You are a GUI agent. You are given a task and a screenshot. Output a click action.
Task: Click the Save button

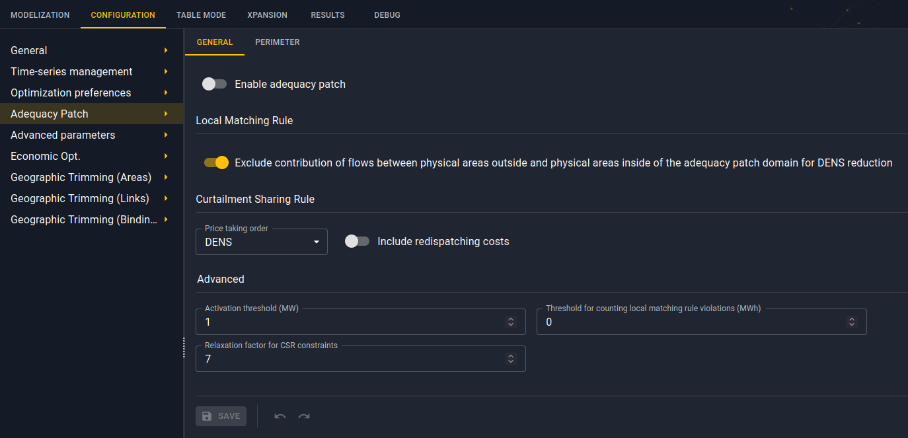[x=221, y=416]
